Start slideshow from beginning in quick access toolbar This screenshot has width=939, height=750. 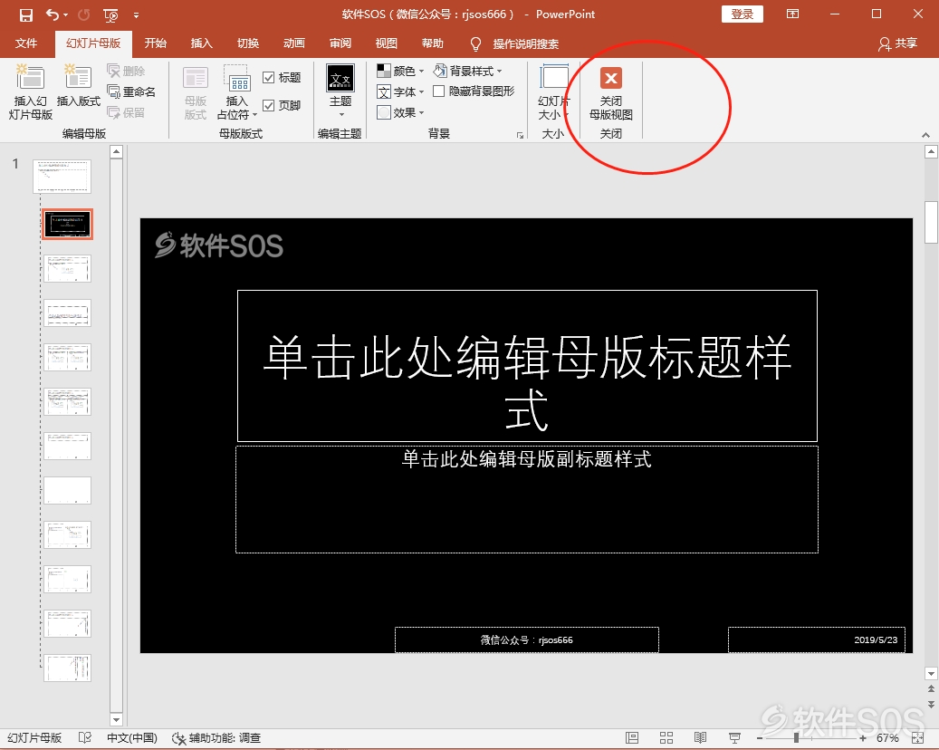click(110, 15)
